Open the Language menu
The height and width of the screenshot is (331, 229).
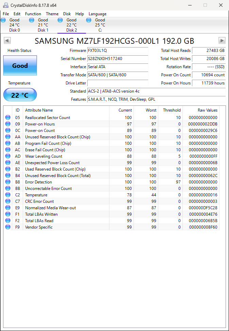pyautogui.click(x=98, y=14)
